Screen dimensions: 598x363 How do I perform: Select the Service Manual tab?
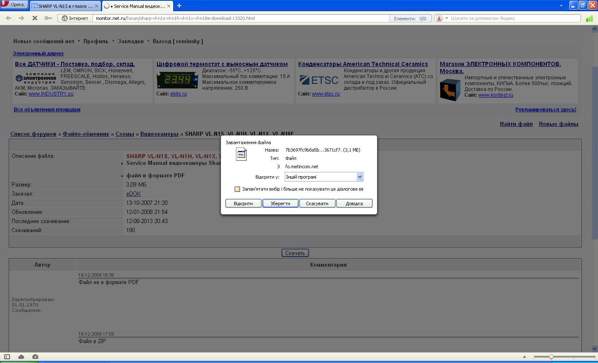pyautogui.click(x=137, y=6)
